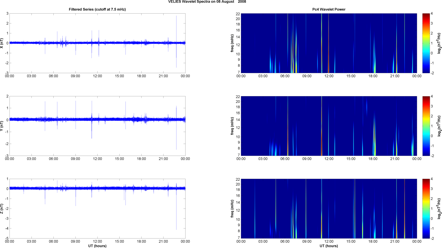The image size is (442, 248).
Task: Click "freq (mHz)" label of the top spectrogram
Action: coord(232,43)
